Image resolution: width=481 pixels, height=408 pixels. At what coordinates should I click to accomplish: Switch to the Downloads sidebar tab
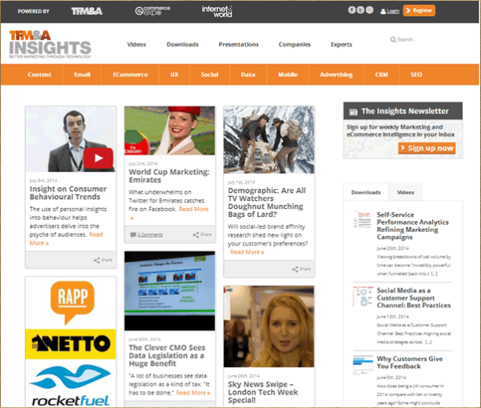coord(366,192)
